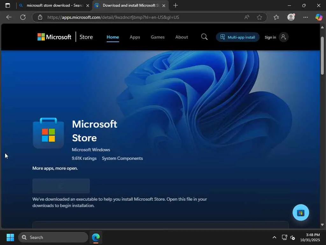Click the muted volume tray icon

click(293, 237)
